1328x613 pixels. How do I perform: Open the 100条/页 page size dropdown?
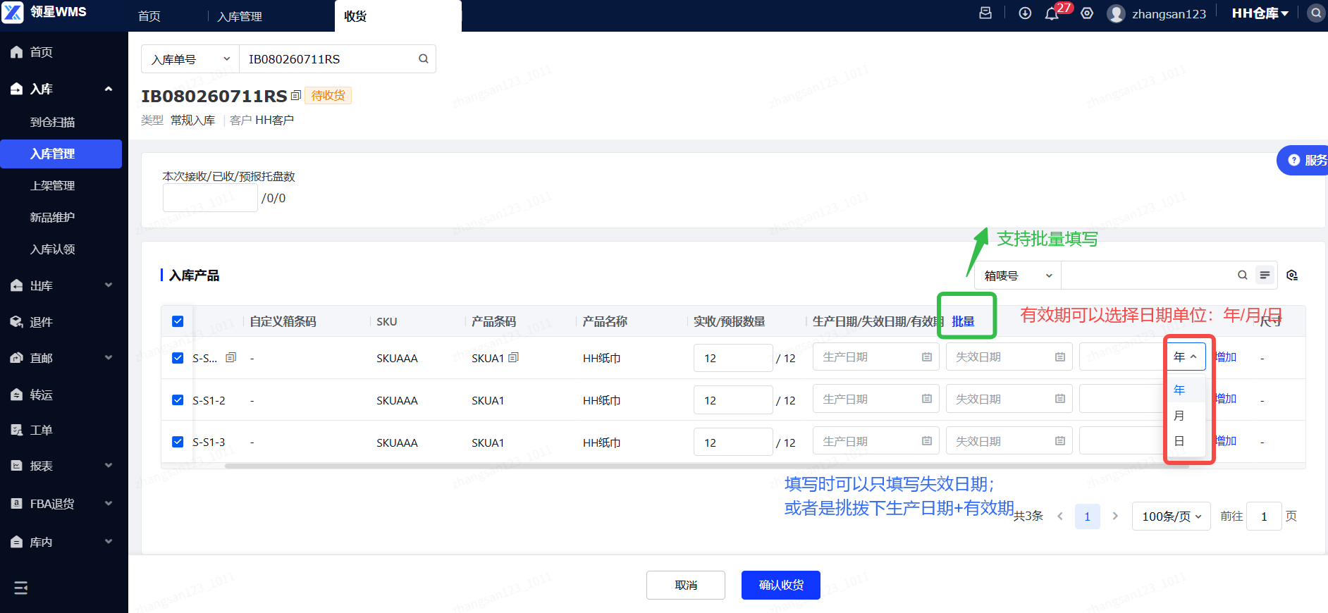point(1171,516)
